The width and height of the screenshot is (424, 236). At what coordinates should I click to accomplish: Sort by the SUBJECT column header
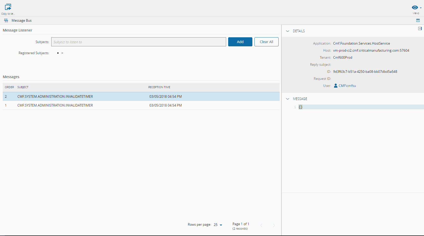(23, 87)
